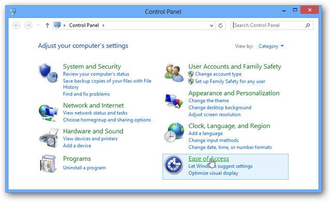Open System and Security category
The width and height of the screenshot is (331, 202).
(92, 67)
